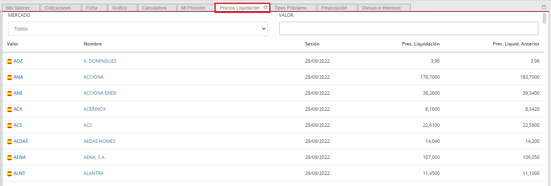Click the Nombre column header
The height and width of the screenshot is (186, 551).
93,44
